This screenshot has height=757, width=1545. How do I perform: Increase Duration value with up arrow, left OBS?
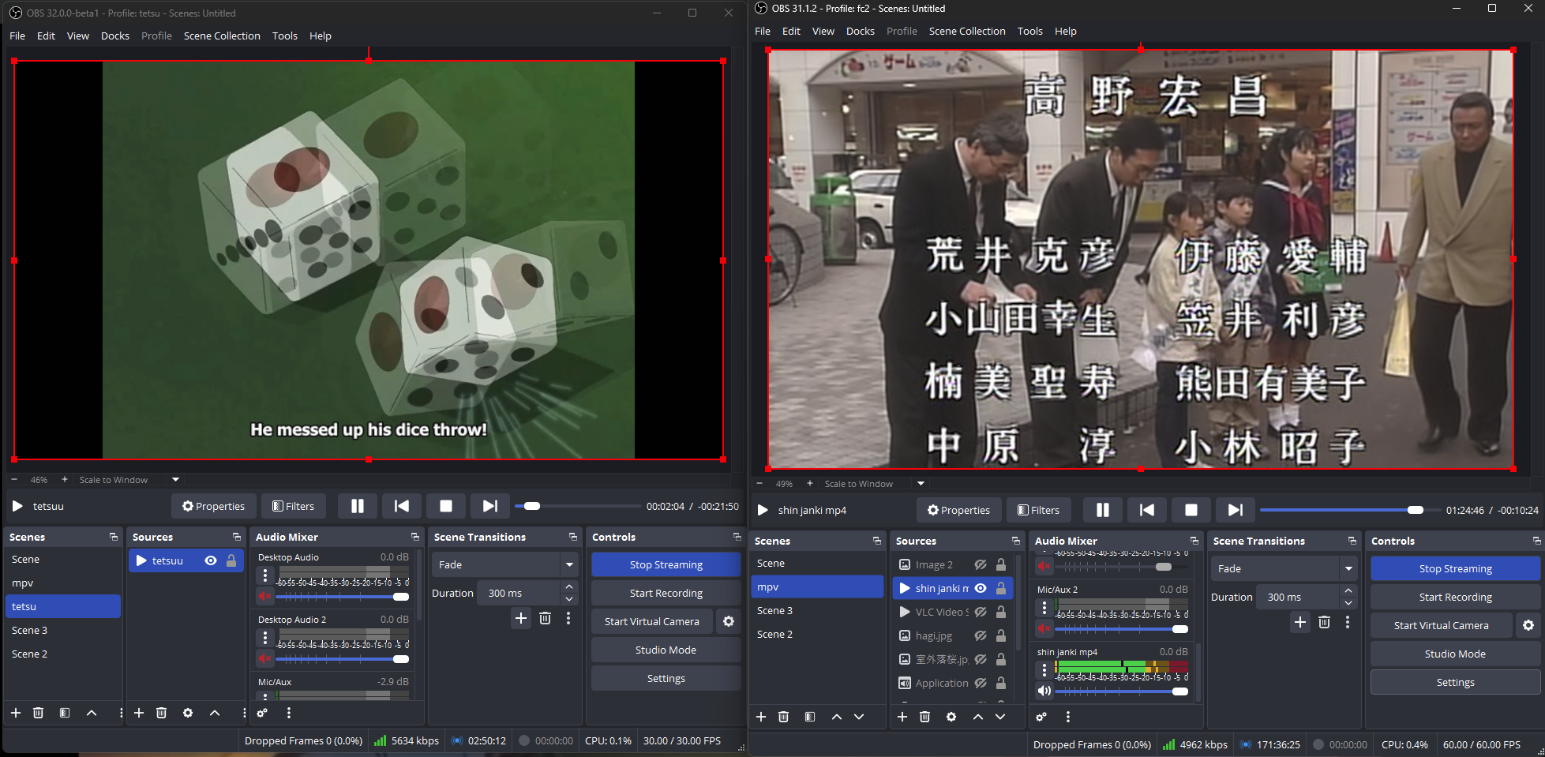tap(569, 586)
